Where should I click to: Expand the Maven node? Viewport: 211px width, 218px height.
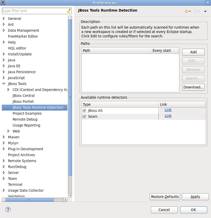point(4,137)
